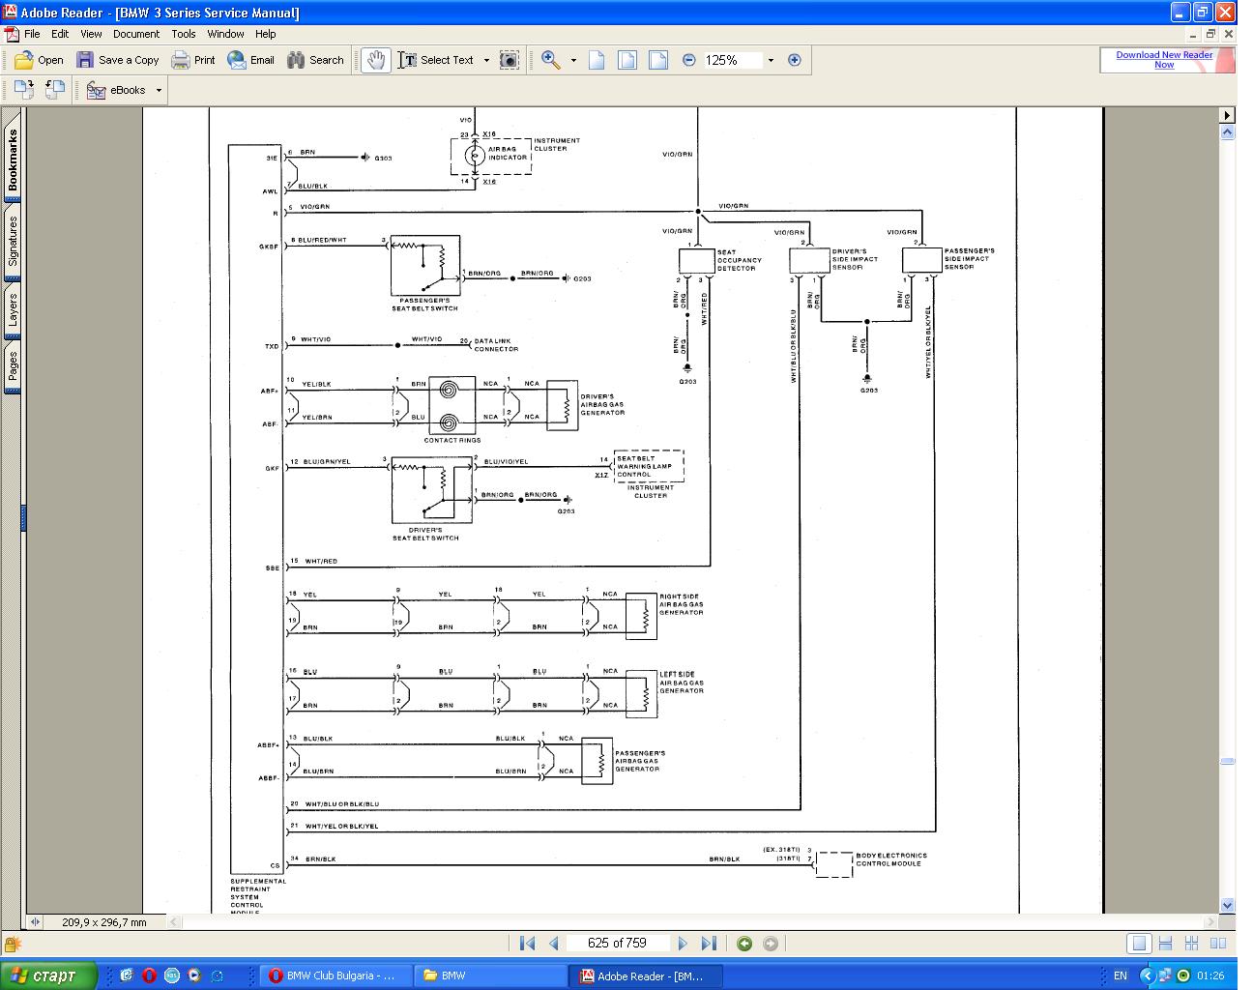1253x990 pixels.
Task: Open the Document menu
Action: click(x=136, y=34)
